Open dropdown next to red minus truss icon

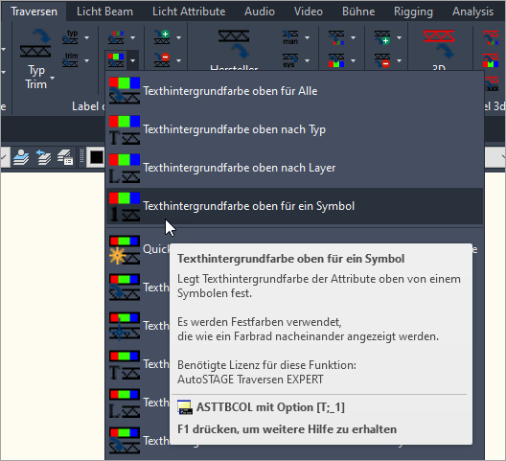pos(178,60)
